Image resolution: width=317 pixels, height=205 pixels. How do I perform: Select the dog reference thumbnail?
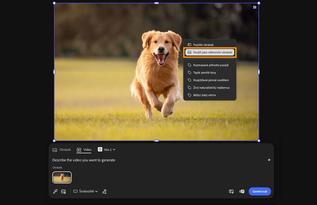point(62,177)
